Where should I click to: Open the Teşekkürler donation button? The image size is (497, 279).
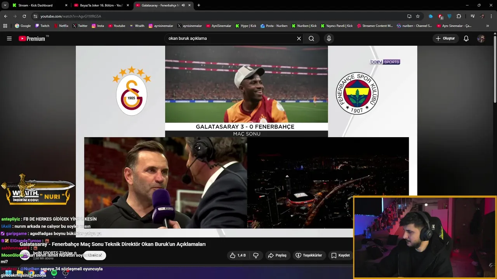pos(309,255)
